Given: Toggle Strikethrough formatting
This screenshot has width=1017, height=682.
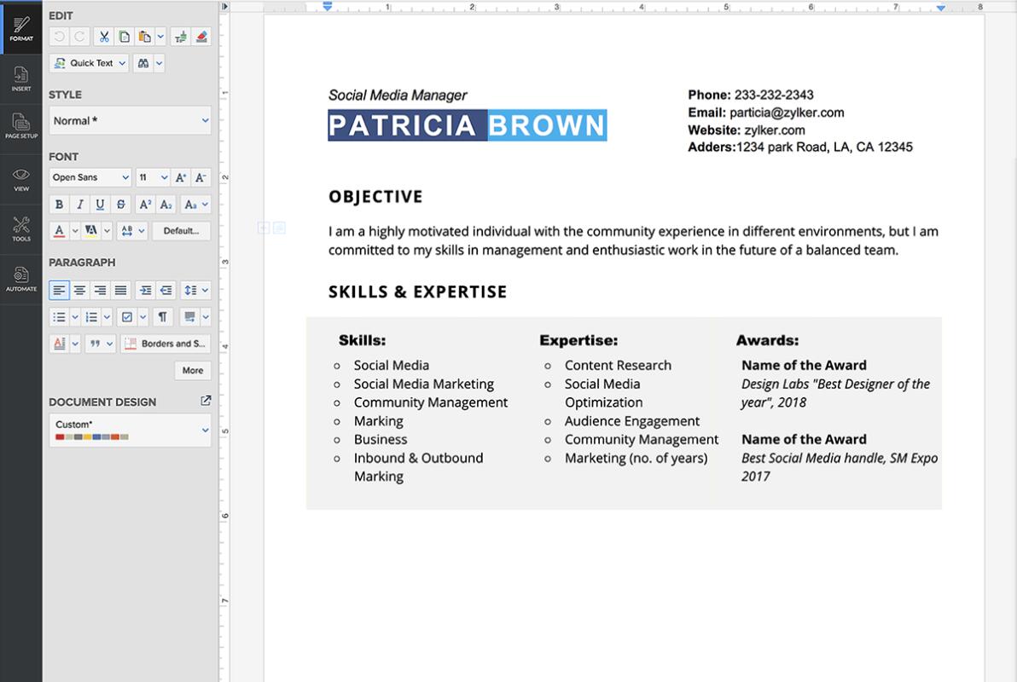Looking at the screenshot, I should 120,205.
